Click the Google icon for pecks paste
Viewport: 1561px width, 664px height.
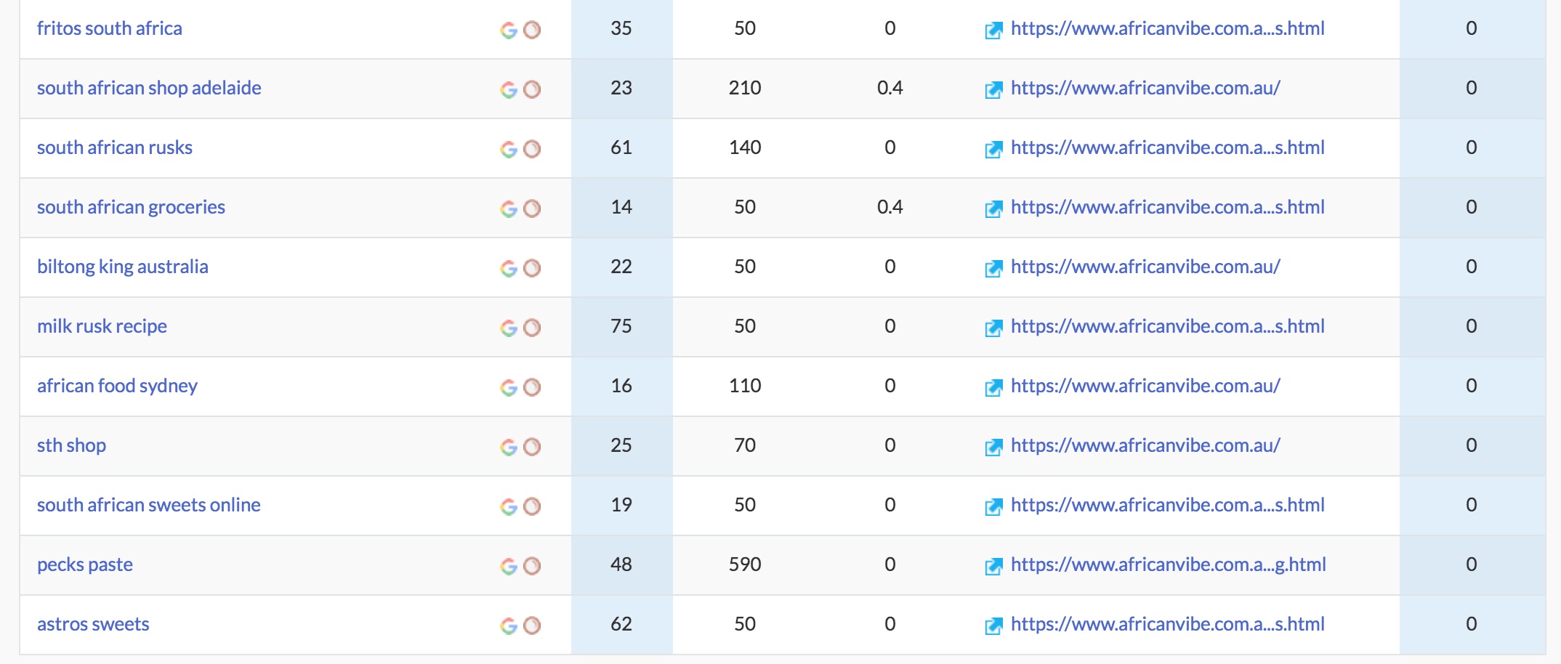509,566
